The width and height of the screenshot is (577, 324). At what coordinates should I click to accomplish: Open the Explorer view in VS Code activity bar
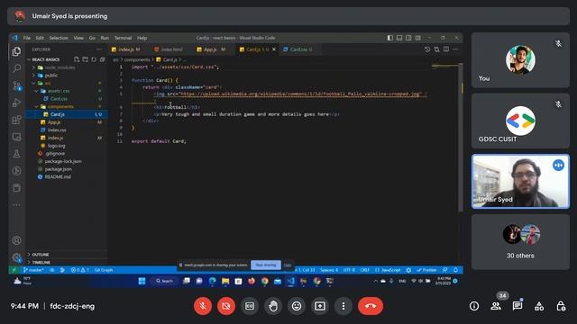point(16,51)
